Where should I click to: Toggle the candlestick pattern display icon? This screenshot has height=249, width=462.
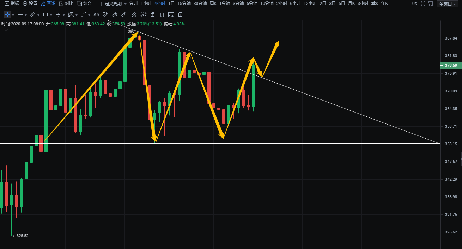point(143,15)
